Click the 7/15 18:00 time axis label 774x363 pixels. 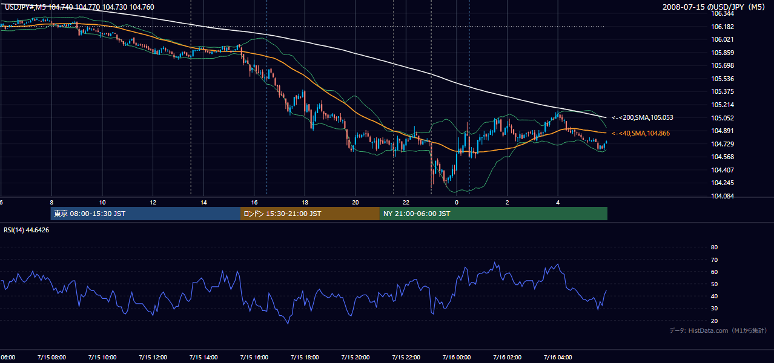(305, 357)
